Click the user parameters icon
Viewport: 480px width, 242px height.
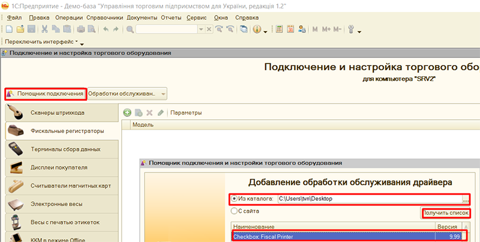[302, 29]
